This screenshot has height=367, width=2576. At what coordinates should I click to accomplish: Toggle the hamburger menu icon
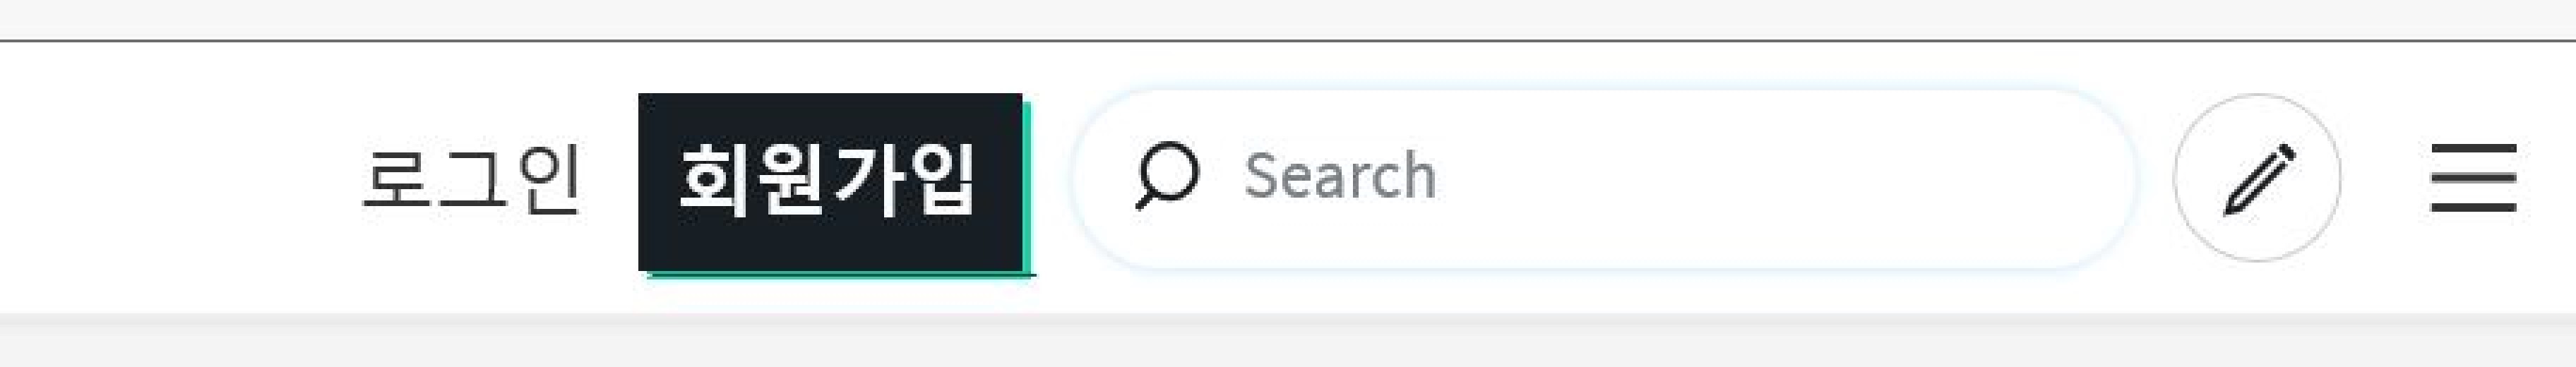[x=2474, y=178]
